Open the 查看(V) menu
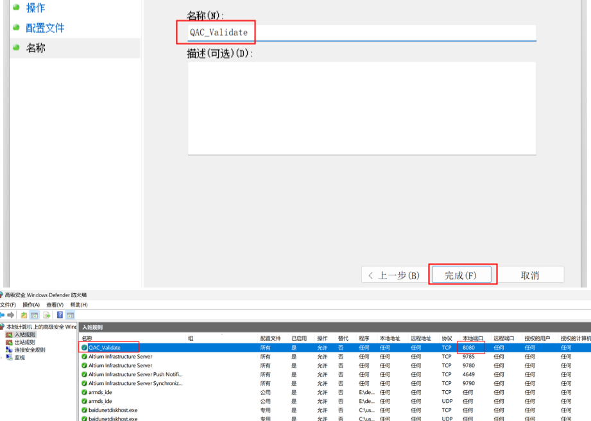The image size is (591, 421). [x=55, y=305]
